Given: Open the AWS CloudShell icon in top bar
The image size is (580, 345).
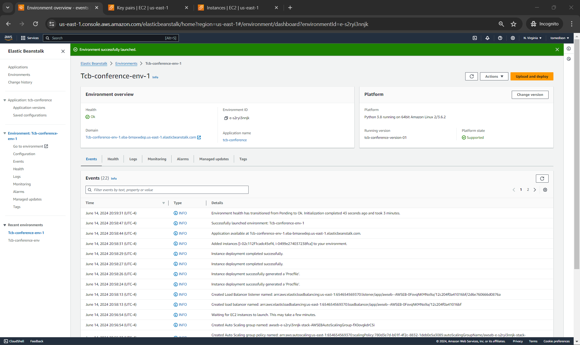Looking at the screenshot, I should (x=475, y=38).
